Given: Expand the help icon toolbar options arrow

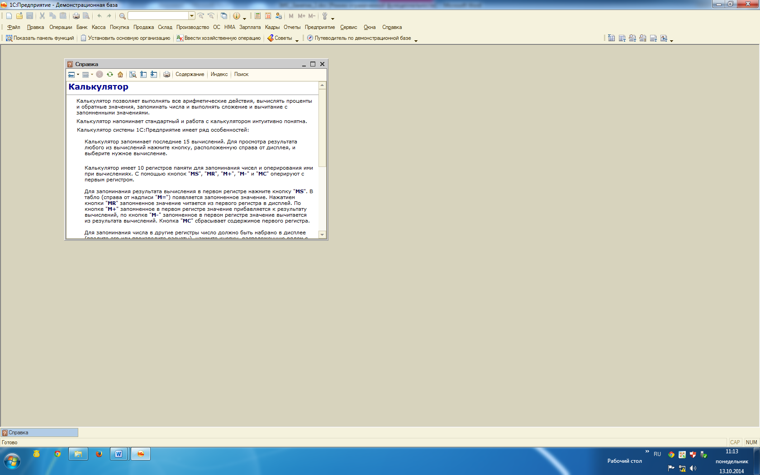Looking at the screenshot, I should click(x=245, y=18).
